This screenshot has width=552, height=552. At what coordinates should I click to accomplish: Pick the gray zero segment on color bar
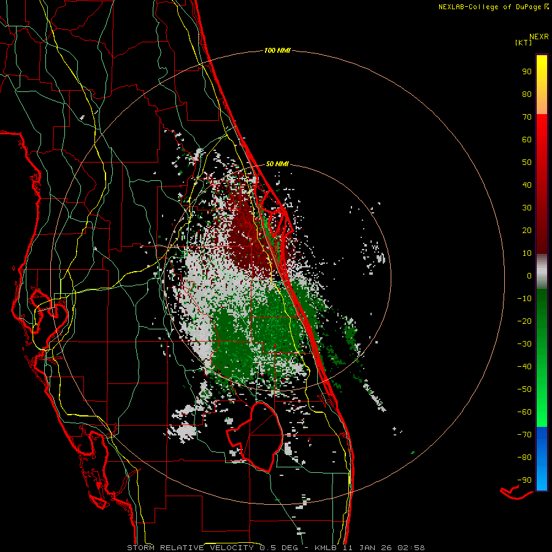point(542,272)
